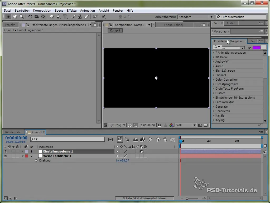
Task: Expand the Keying effects category
Action: [x=213, y=120]
